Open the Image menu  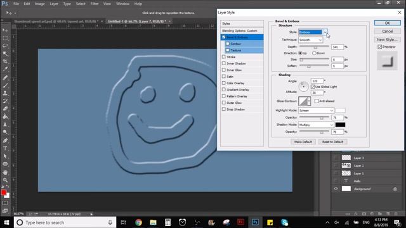click(39, 4)
